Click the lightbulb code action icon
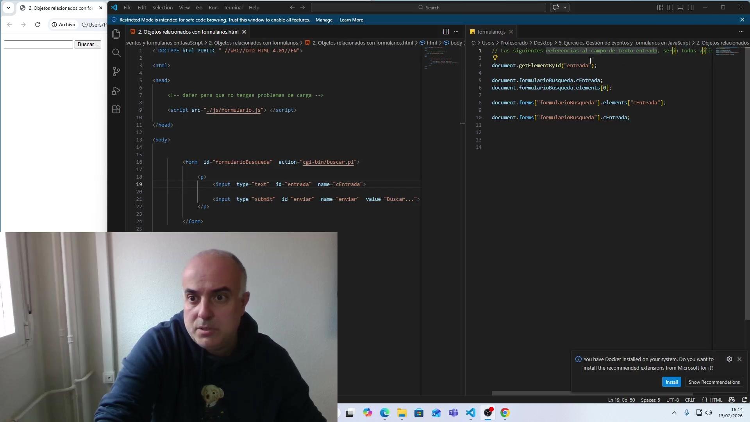 point(495,57)
